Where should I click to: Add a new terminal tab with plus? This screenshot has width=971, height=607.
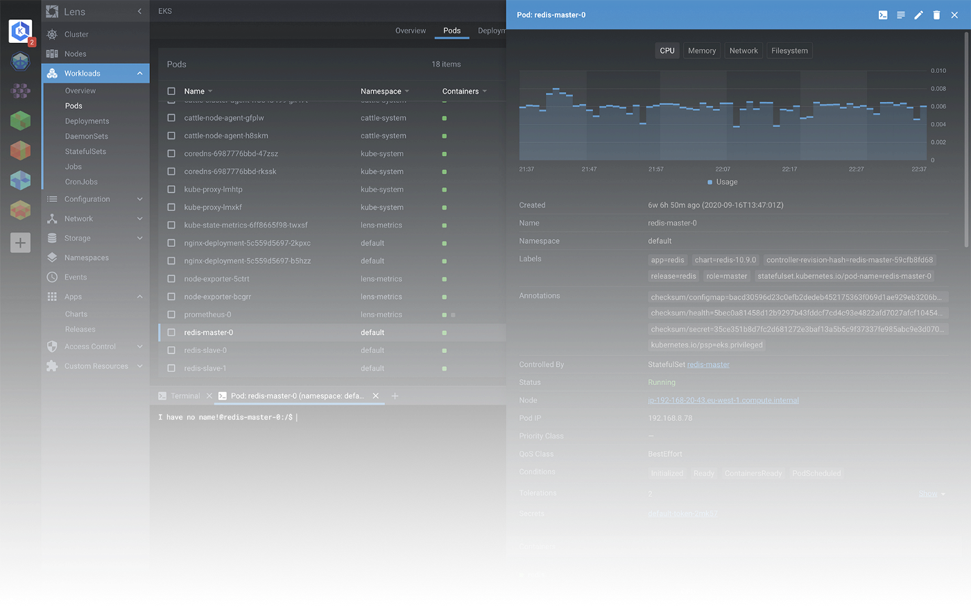click(x=395, y=396)
